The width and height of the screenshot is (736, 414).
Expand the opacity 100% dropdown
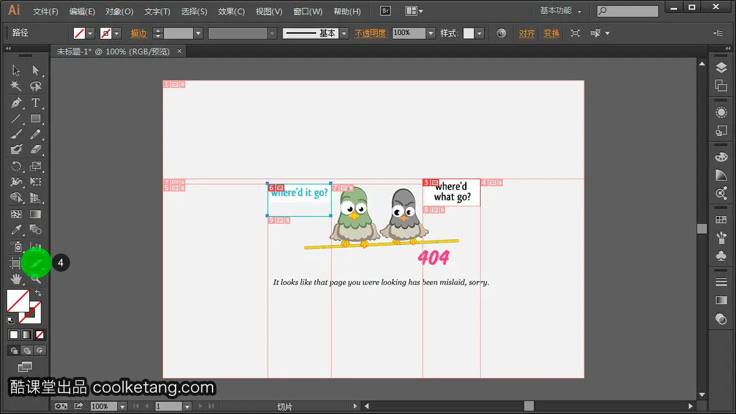430,33
